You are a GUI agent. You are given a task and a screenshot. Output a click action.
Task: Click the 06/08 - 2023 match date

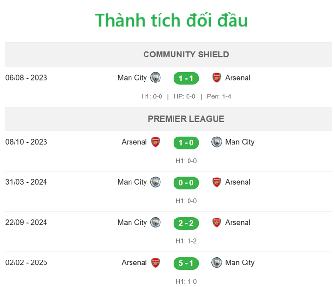click(x=27, y=78)
